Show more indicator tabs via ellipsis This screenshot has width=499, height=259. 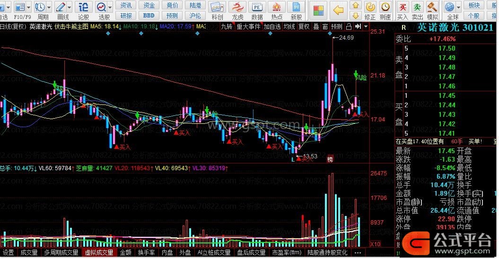pos(358,253)
